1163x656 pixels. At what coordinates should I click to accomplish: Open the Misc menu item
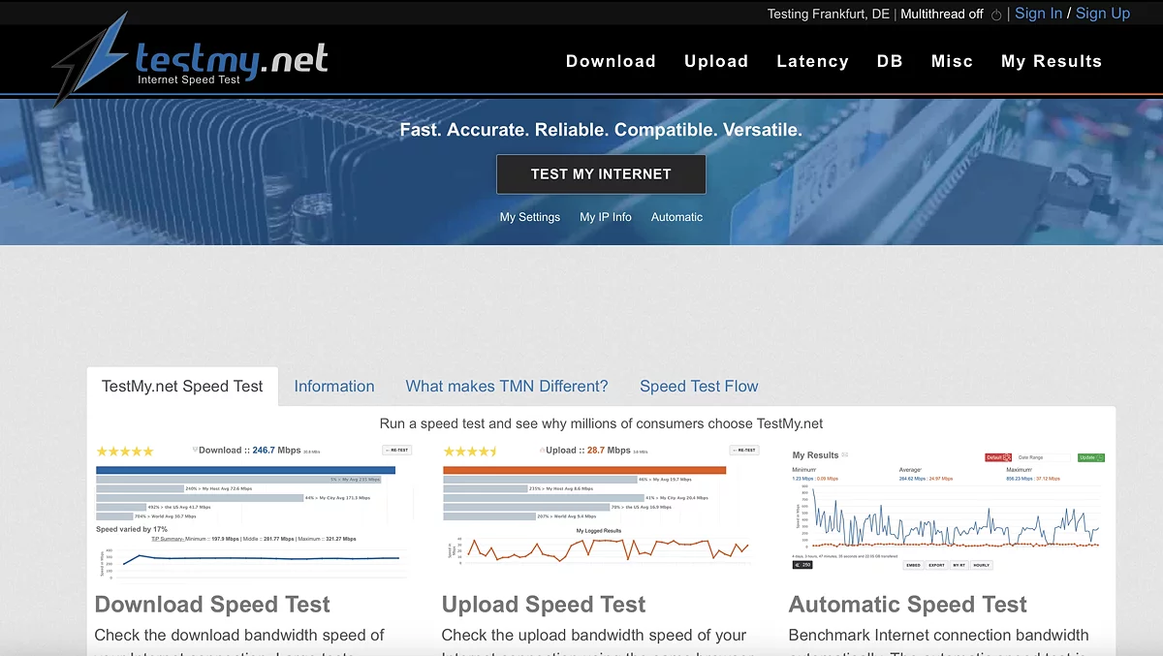[x=952, y=61]
